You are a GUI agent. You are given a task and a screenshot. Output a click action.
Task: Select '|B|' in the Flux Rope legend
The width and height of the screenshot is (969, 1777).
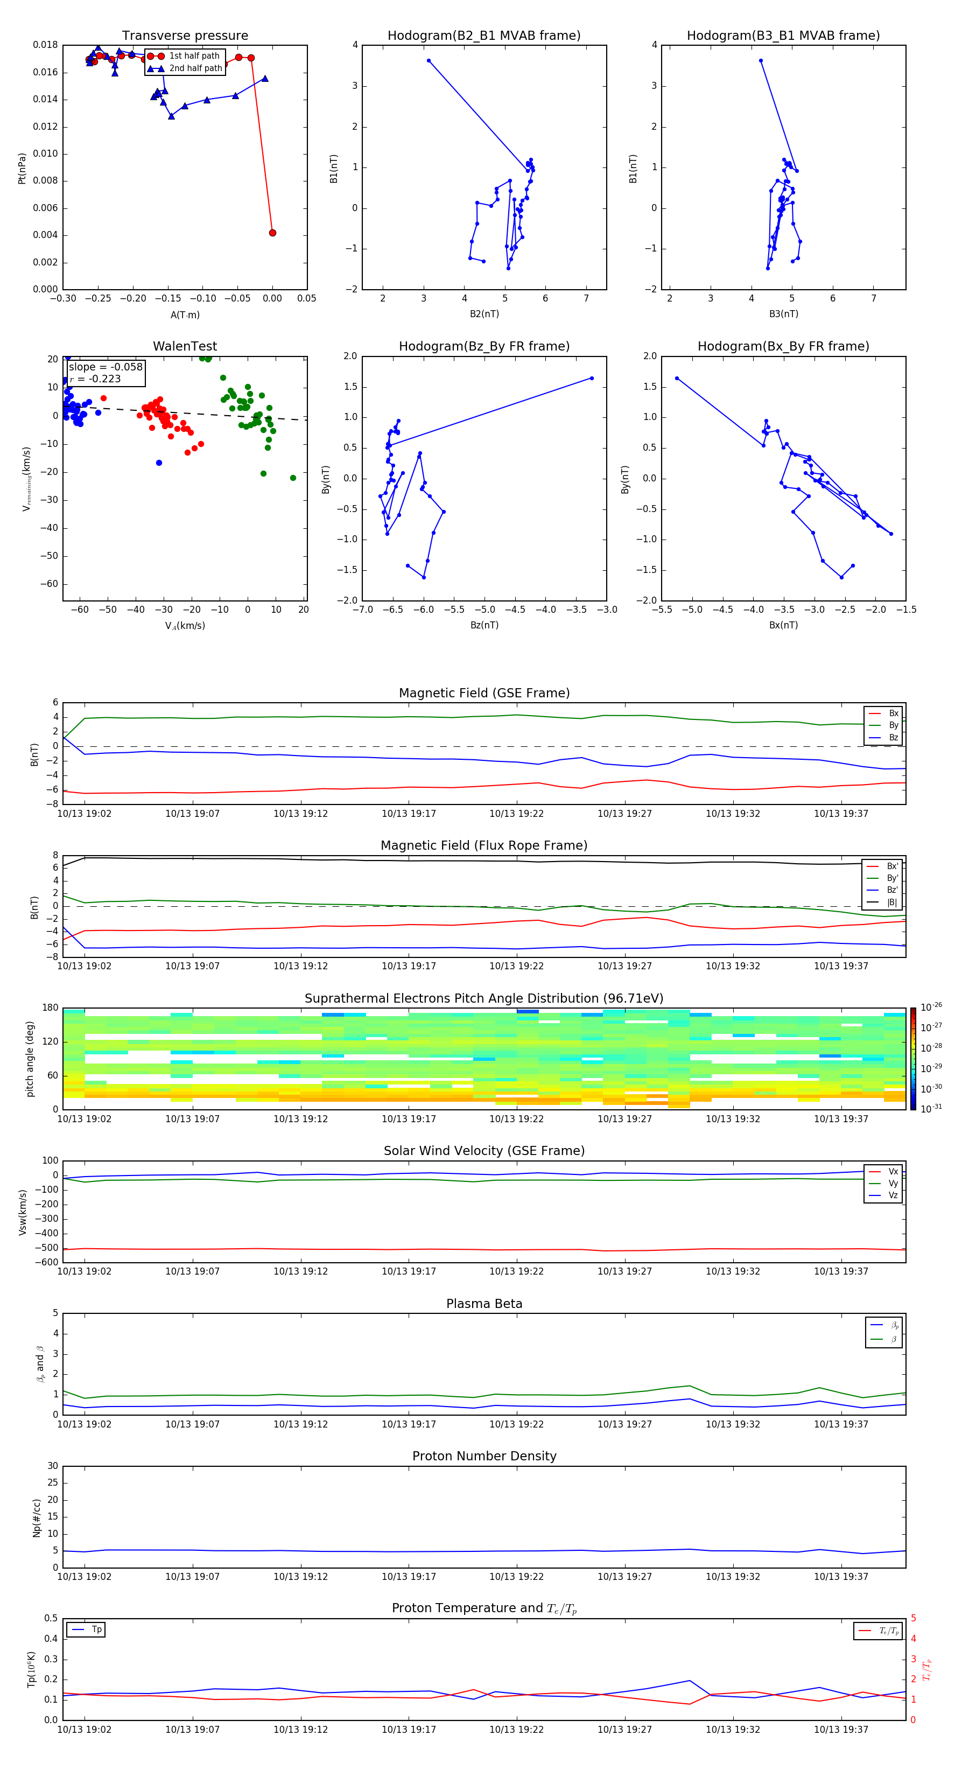(x=883, y=903)
